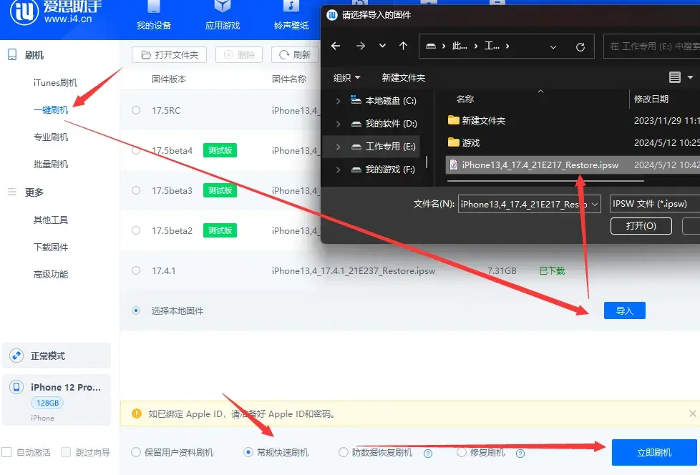The width and height of the screenshot is (700, 475).
Task: Dismiss the Apple ID warning banner
Action: (692, 413)
